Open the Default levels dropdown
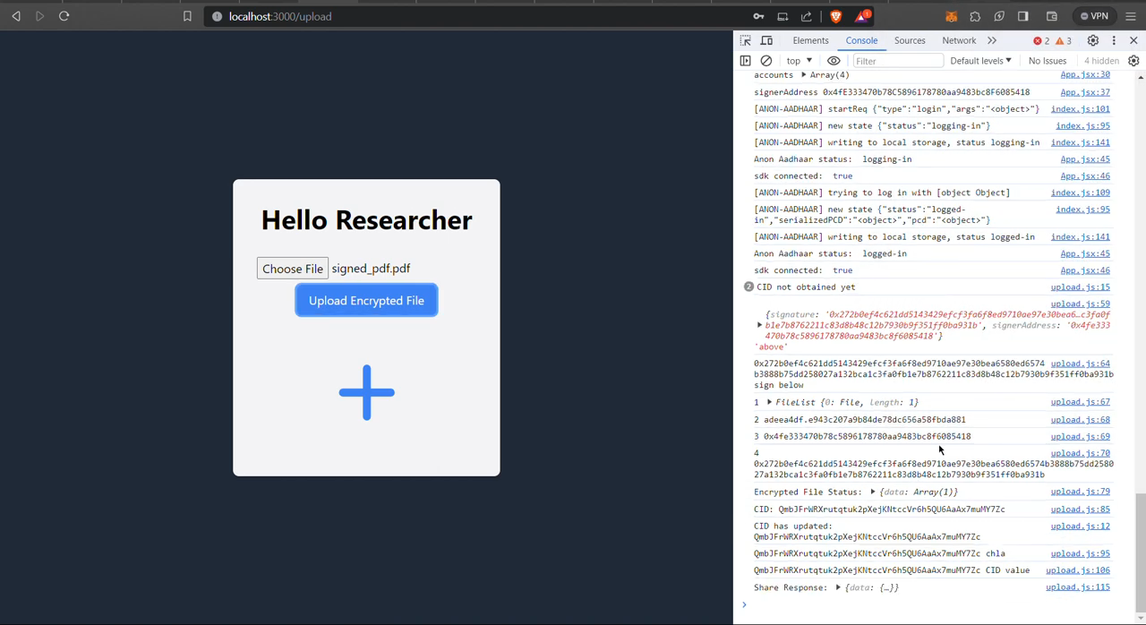 click(x=980, y=61)
